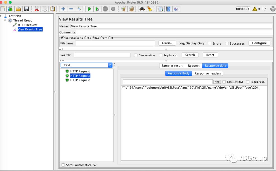The width and height of the screenshot is (276, 171).
Task: Toggle Regular exp. in Search row
Action: click(x=160, y=55)
